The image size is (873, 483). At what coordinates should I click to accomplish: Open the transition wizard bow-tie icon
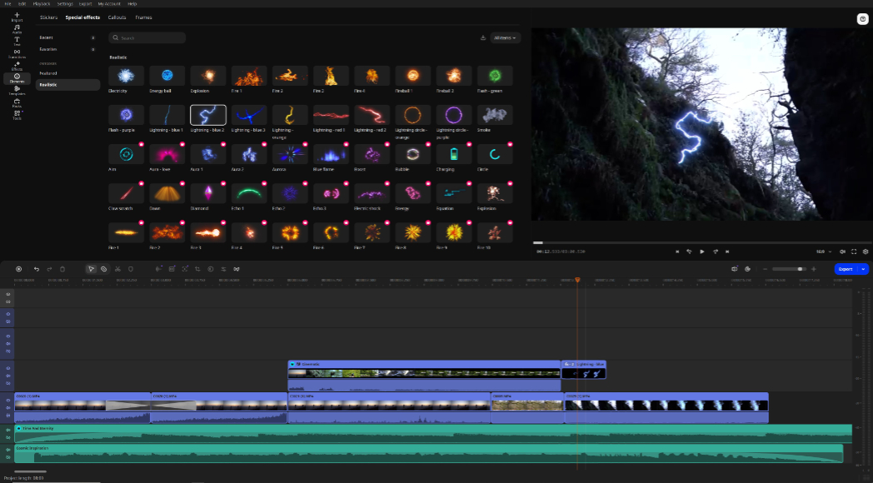(x=236, y=269)
